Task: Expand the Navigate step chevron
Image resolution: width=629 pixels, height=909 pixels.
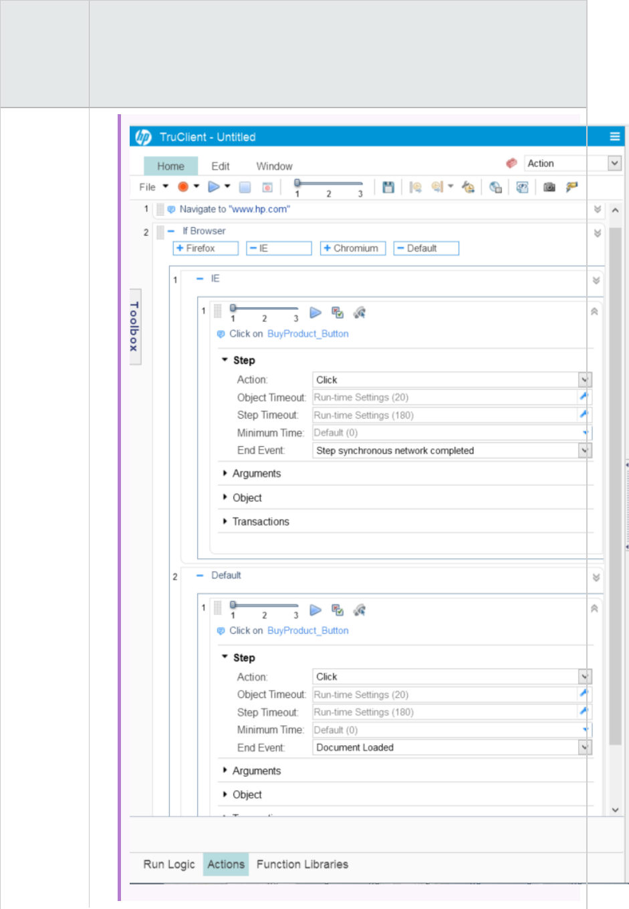Action: point(598,209)
